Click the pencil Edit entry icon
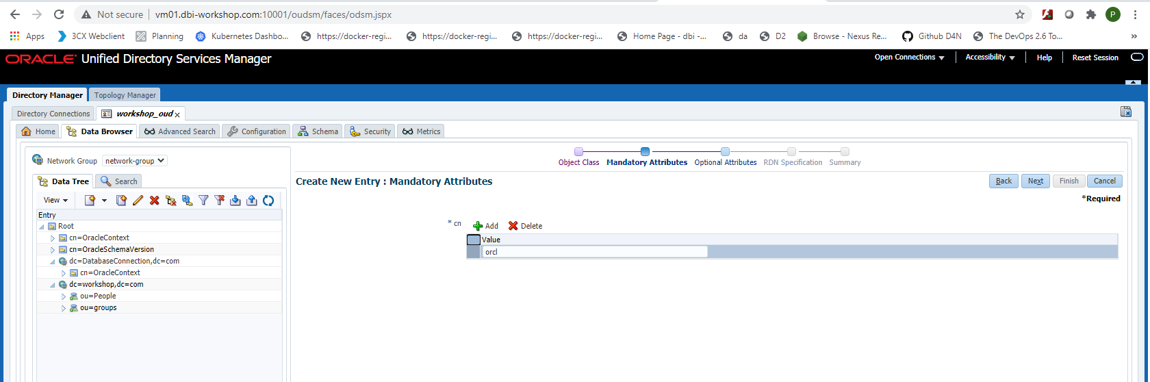This screenshot has height=382, width=1150. [138, 200]
